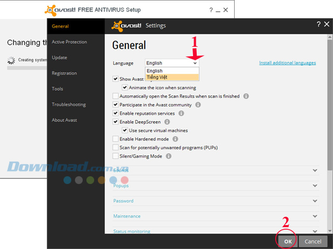Viewport: 333px width, 249px height.
Task: Click the scrollbar up arrow
Action: click(329, 37)
